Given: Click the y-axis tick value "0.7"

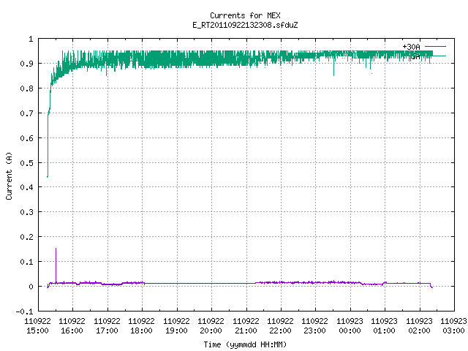Looking at the screenshot, I should (26, 113).
